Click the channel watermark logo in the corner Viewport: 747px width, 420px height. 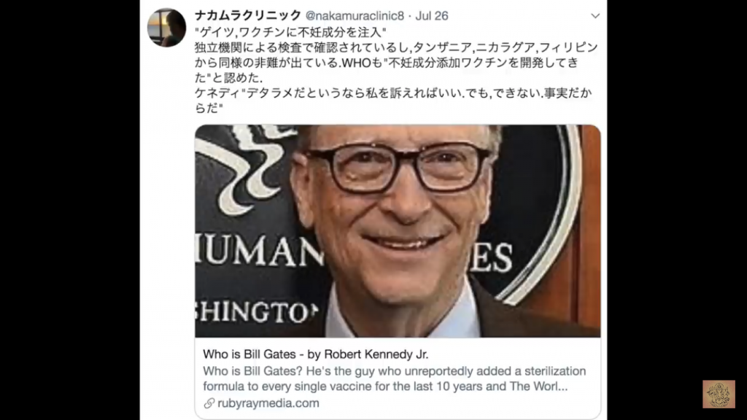pos(719,394)
